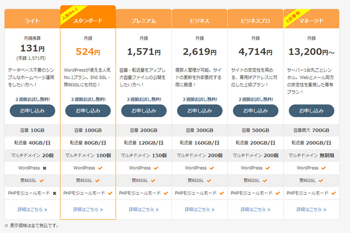350x233 pixels.
Task: Click 容量最大 700GB cell
Action: [x=311, y=130]
